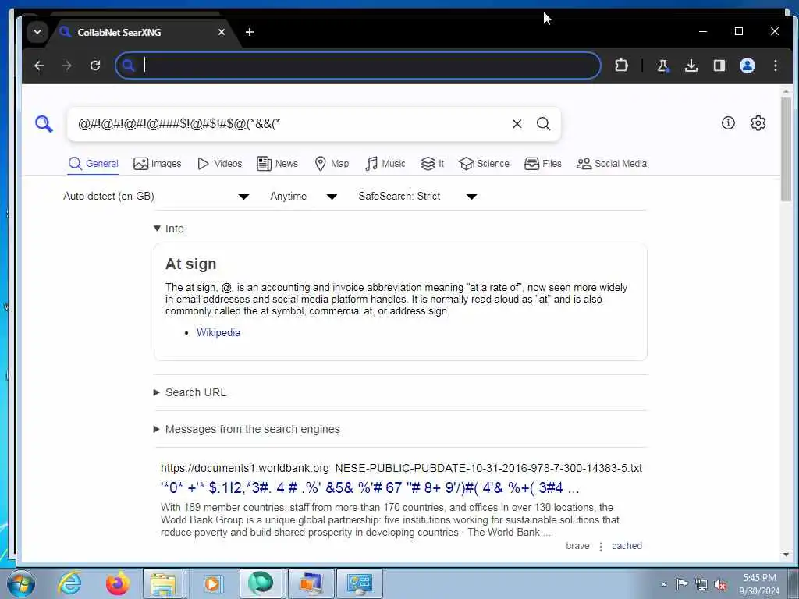Viewport: 799px width, 599px height.
Task: Open SafeSearch: Strict dropdown
Action: click(418, 196)
